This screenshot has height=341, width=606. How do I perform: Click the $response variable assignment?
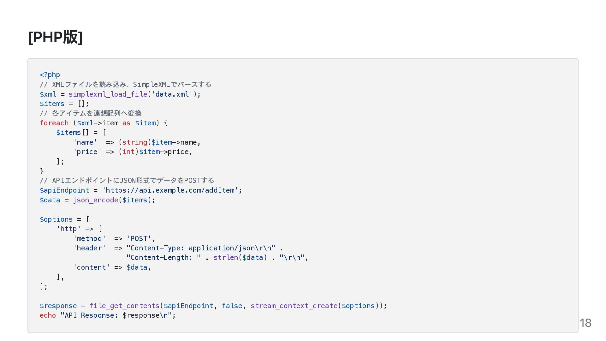pyautogui.click(x=58, y=306)
